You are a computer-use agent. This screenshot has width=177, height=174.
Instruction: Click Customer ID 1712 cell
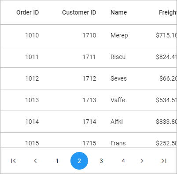[x=89, y=78]
